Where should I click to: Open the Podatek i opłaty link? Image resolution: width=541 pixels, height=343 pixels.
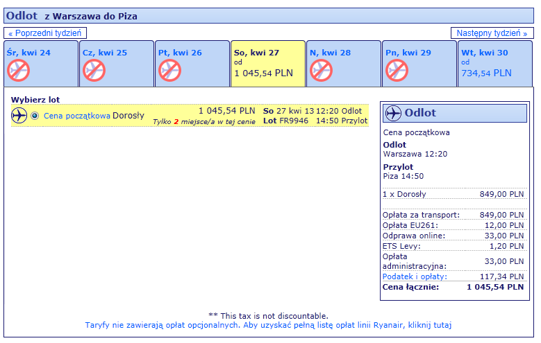point(415,276)
